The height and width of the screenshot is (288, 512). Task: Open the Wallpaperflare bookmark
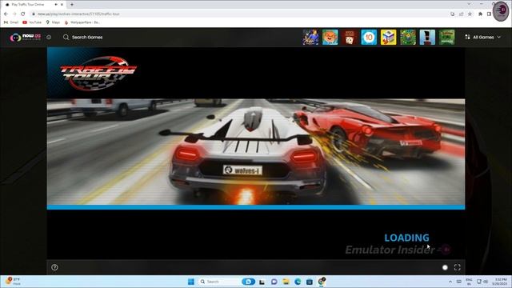82,22
